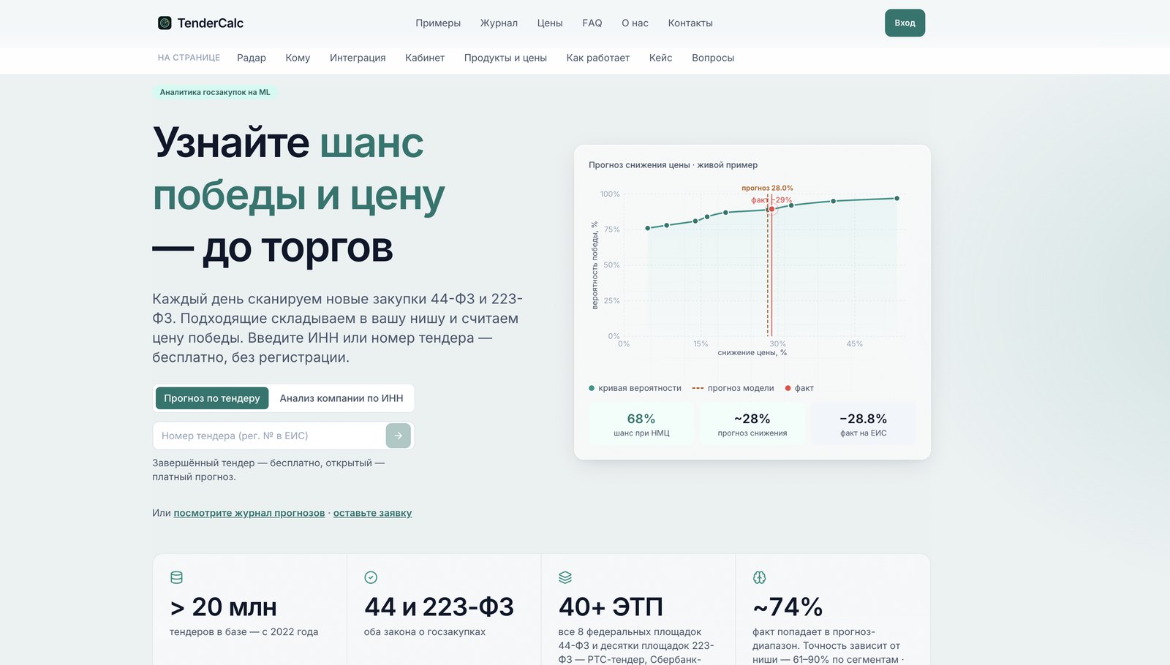1170x665 pixels.
Task: Jump to the Интеграция section
Action: coord(358,58)
